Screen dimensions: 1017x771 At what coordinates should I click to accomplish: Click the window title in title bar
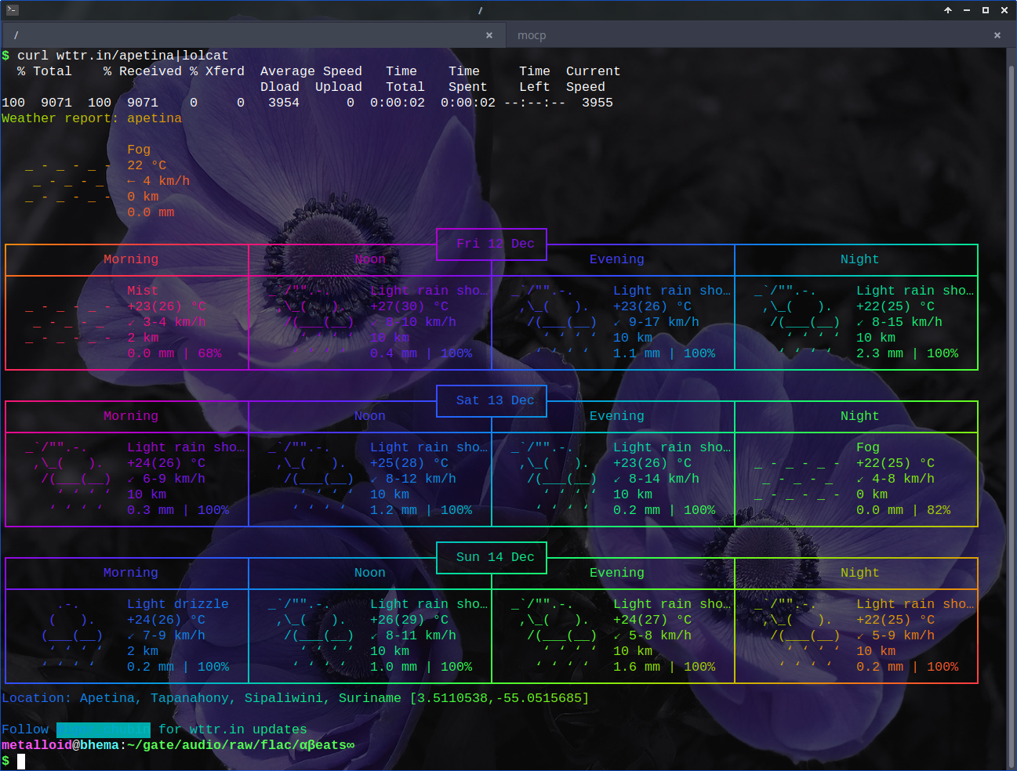click(480, 10)
